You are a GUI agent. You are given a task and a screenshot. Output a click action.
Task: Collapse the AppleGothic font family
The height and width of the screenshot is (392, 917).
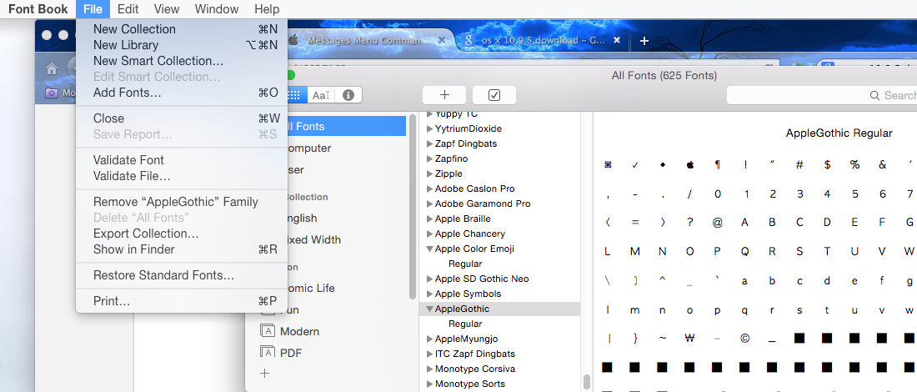[430, 309]
